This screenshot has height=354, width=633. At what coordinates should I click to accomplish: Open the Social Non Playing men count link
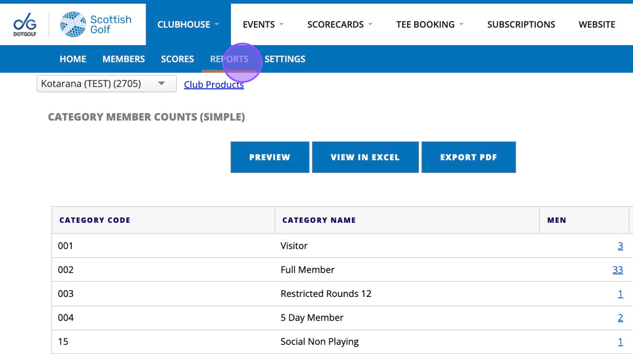(620, 342)
